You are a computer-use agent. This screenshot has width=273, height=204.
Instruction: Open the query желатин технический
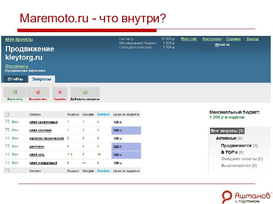point(47,138)
